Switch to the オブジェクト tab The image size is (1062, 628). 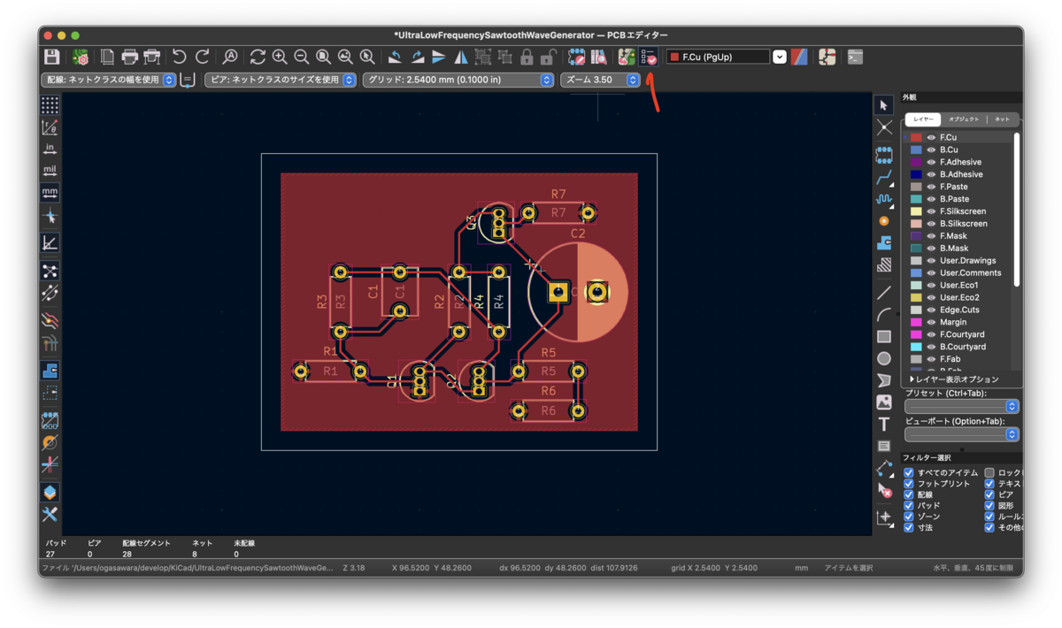click(x=964, y=119)
